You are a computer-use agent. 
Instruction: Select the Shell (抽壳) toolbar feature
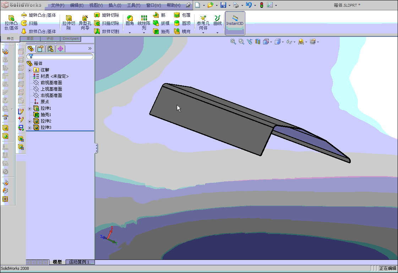coord(161,32)
